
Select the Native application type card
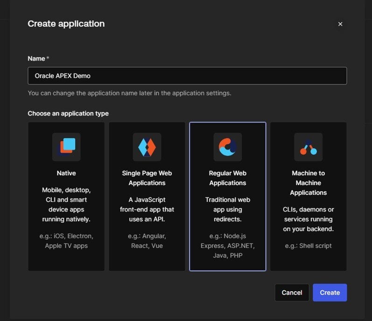click(x=66, y=197)
